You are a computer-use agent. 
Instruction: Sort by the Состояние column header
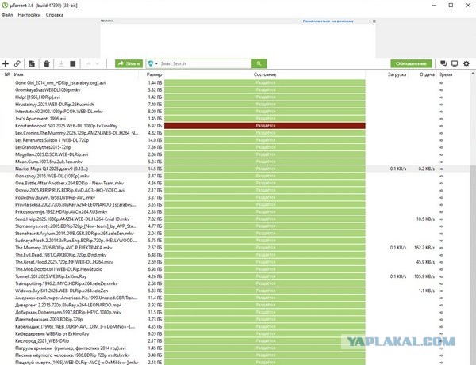tap(265, 74)
